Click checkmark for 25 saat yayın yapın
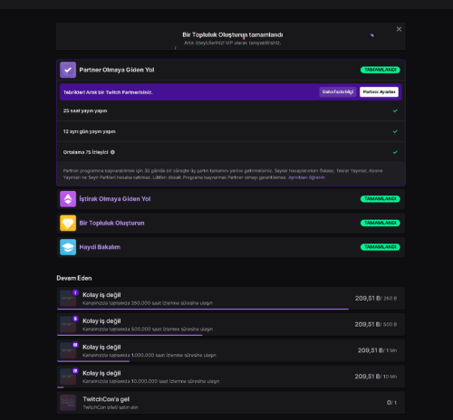Screen dimensions: 453x420 click(x=395, y=110)
